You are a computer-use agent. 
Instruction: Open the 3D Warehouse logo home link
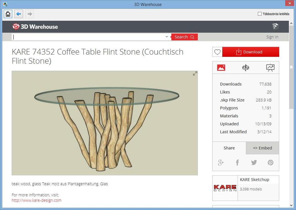[x=35, y=27]
